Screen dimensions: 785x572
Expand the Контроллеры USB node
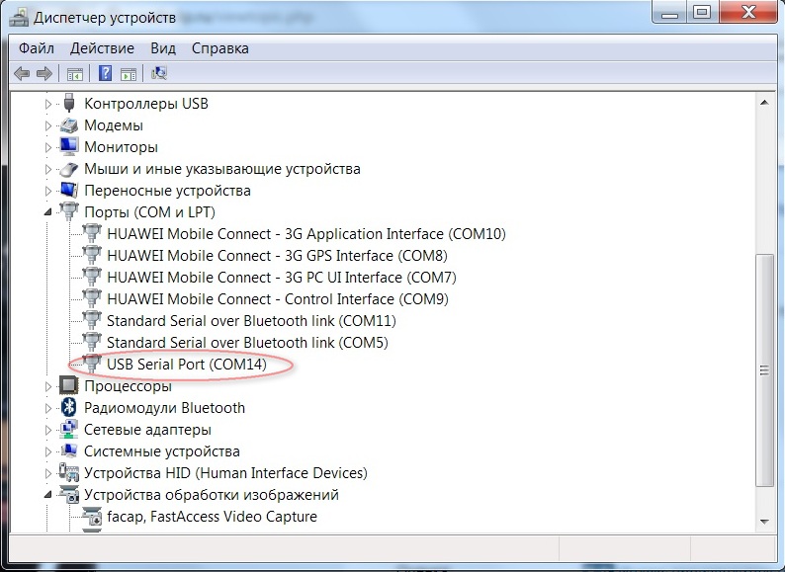click(48, 104)
